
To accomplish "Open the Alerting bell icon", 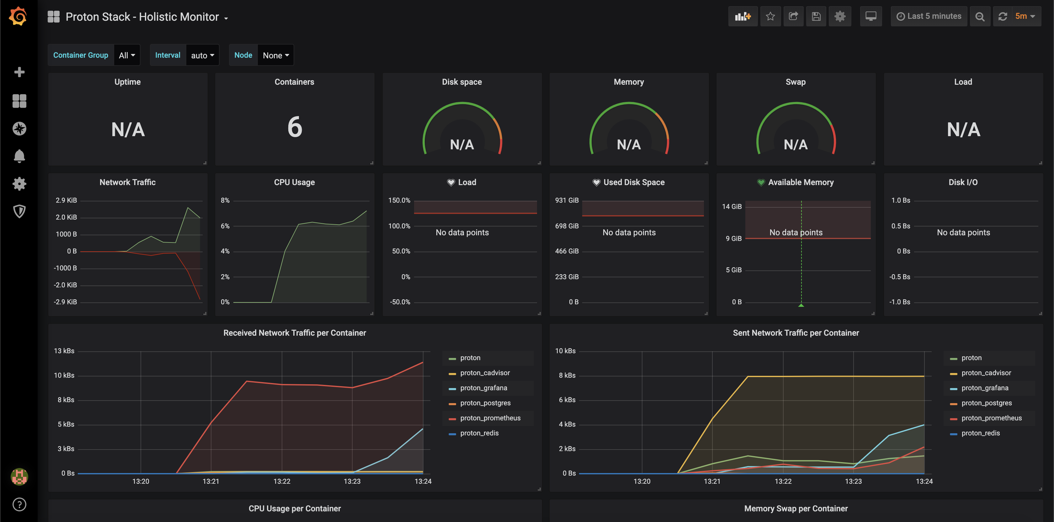I will click(19, 156).
